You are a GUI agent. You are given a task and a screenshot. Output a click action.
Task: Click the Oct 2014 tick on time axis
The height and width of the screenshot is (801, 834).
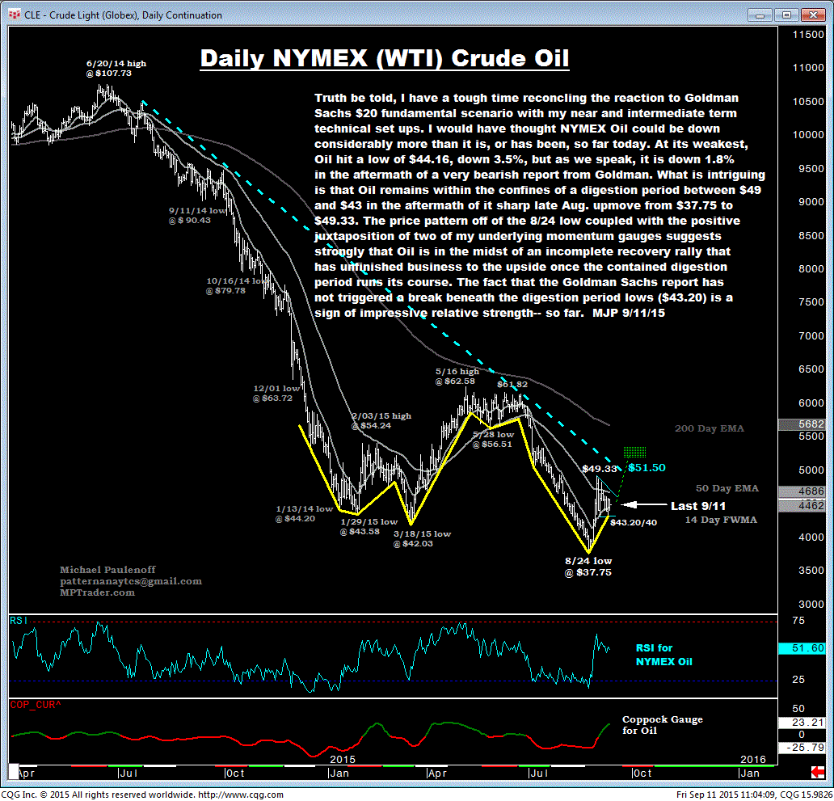234,773
